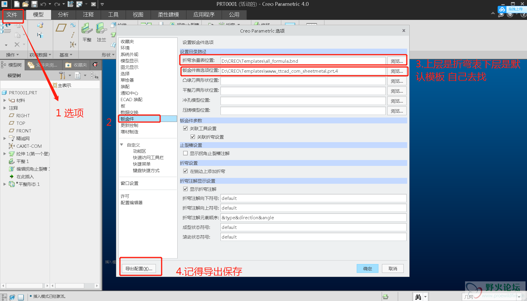Click the Axis datum icon in ribbon
The width and height of the screenshot is (527, 301).
click(x=73, y=35)
